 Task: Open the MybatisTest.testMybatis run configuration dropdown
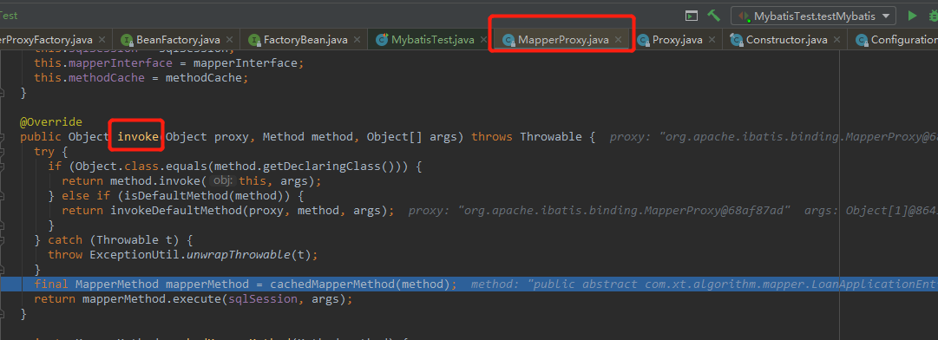[814, 16]
